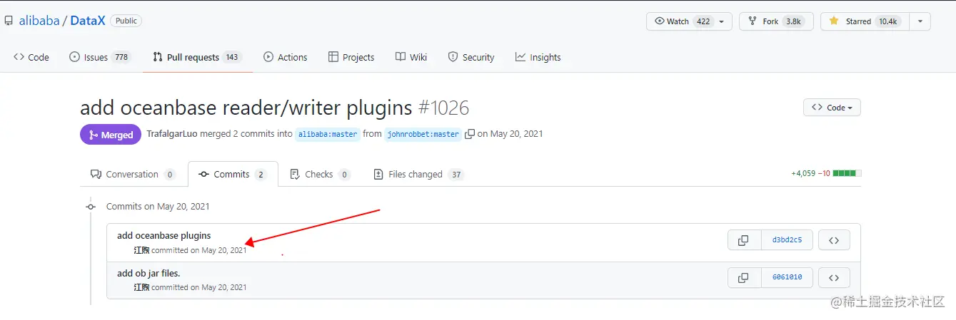
Task: Click the purple Merged status badge
Action: click(111, 135)
